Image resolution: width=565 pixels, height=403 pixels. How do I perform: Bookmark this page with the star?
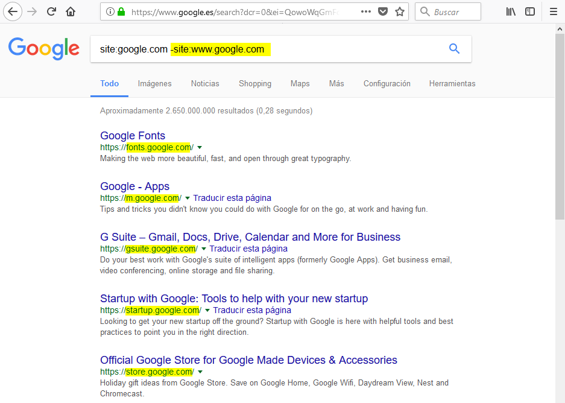[400, 11]
